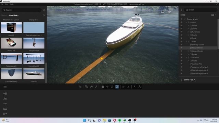Select the sculpt terrain tool
This screenshot has width=219, height=123.
pyautogui.click(x=91, y=87)
